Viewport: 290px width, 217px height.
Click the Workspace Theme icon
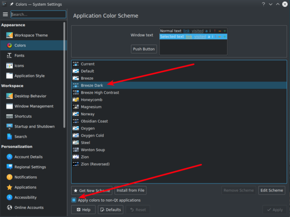[10, 35]
